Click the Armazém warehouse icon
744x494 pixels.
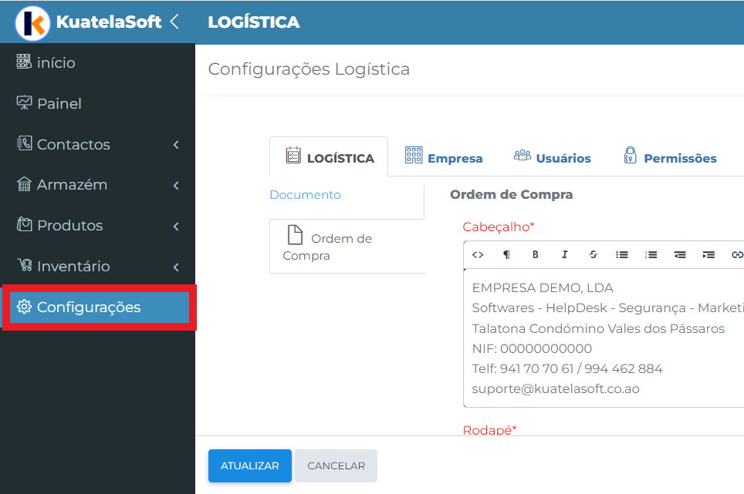click(x=24, y=183)
